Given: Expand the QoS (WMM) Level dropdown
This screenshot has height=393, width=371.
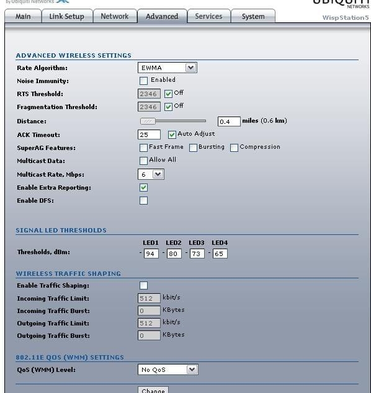Looking at the screenshot, I should [x=168, y=369].
